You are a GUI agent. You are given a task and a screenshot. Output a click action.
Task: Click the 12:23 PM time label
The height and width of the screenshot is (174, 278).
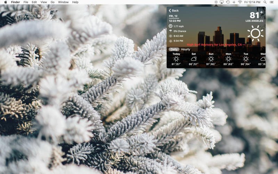[175, 21]
